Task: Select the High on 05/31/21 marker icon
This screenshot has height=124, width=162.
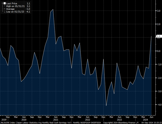Action: (5, 6)
